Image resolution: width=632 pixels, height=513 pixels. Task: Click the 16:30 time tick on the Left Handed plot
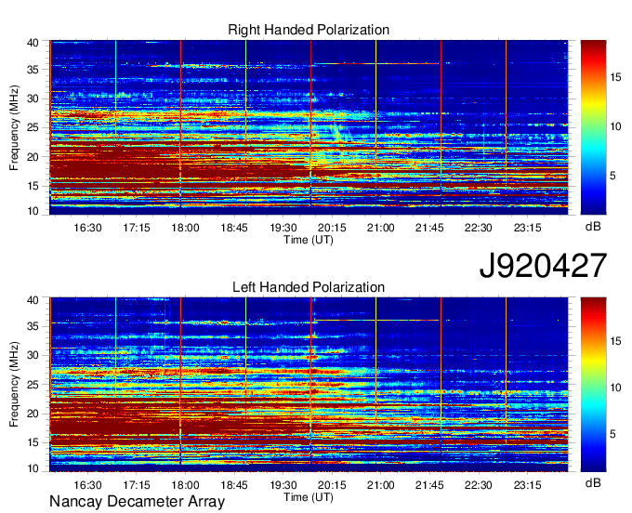pyautogui.click(x=87, y=485)
